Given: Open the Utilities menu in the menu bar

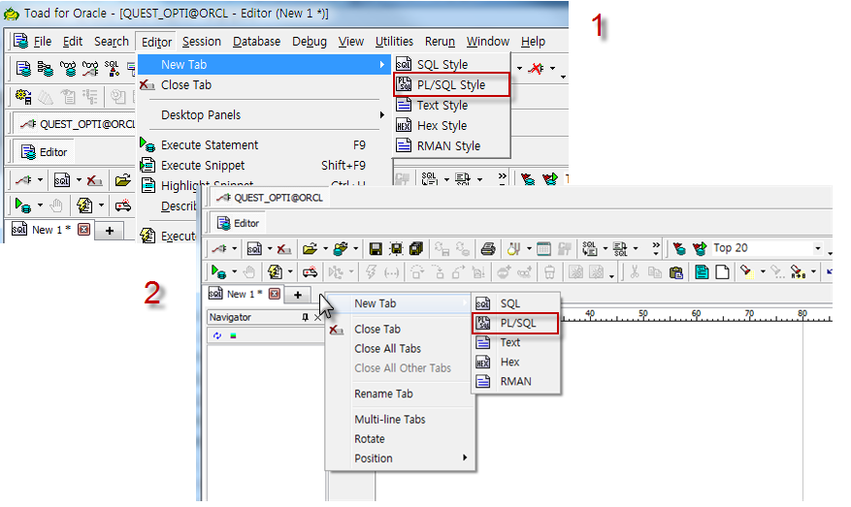Looking at the screenshot, I should tap(394, 42).
